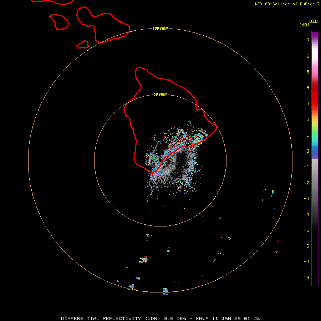Click the colorbar value 0 label

pyautogui.click(x=308, y=151)
